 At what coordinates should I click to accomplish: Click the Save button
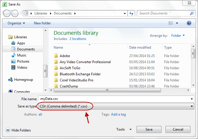[149, 129]
